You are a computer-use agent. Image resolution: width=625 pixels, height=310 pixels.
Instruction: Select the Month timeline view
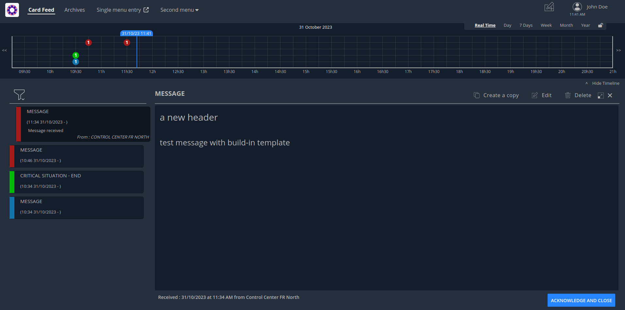coord(566,25)
